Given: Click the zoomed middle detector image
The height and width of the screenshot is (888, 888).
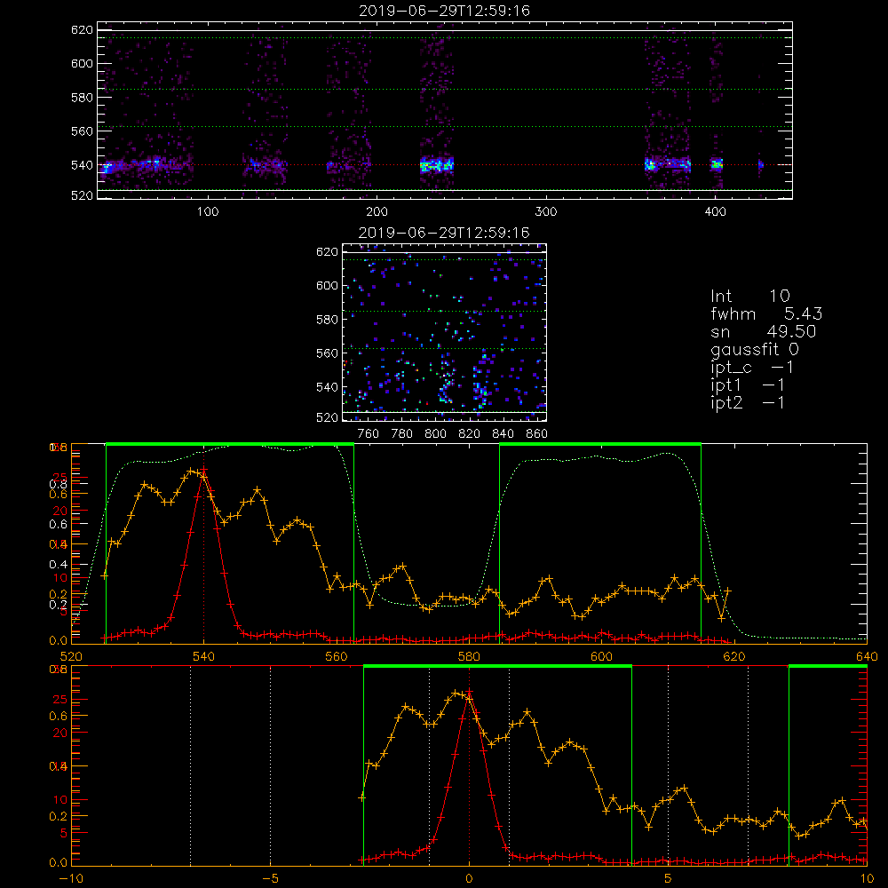Looking at the screenshot, I should [445, 332].
